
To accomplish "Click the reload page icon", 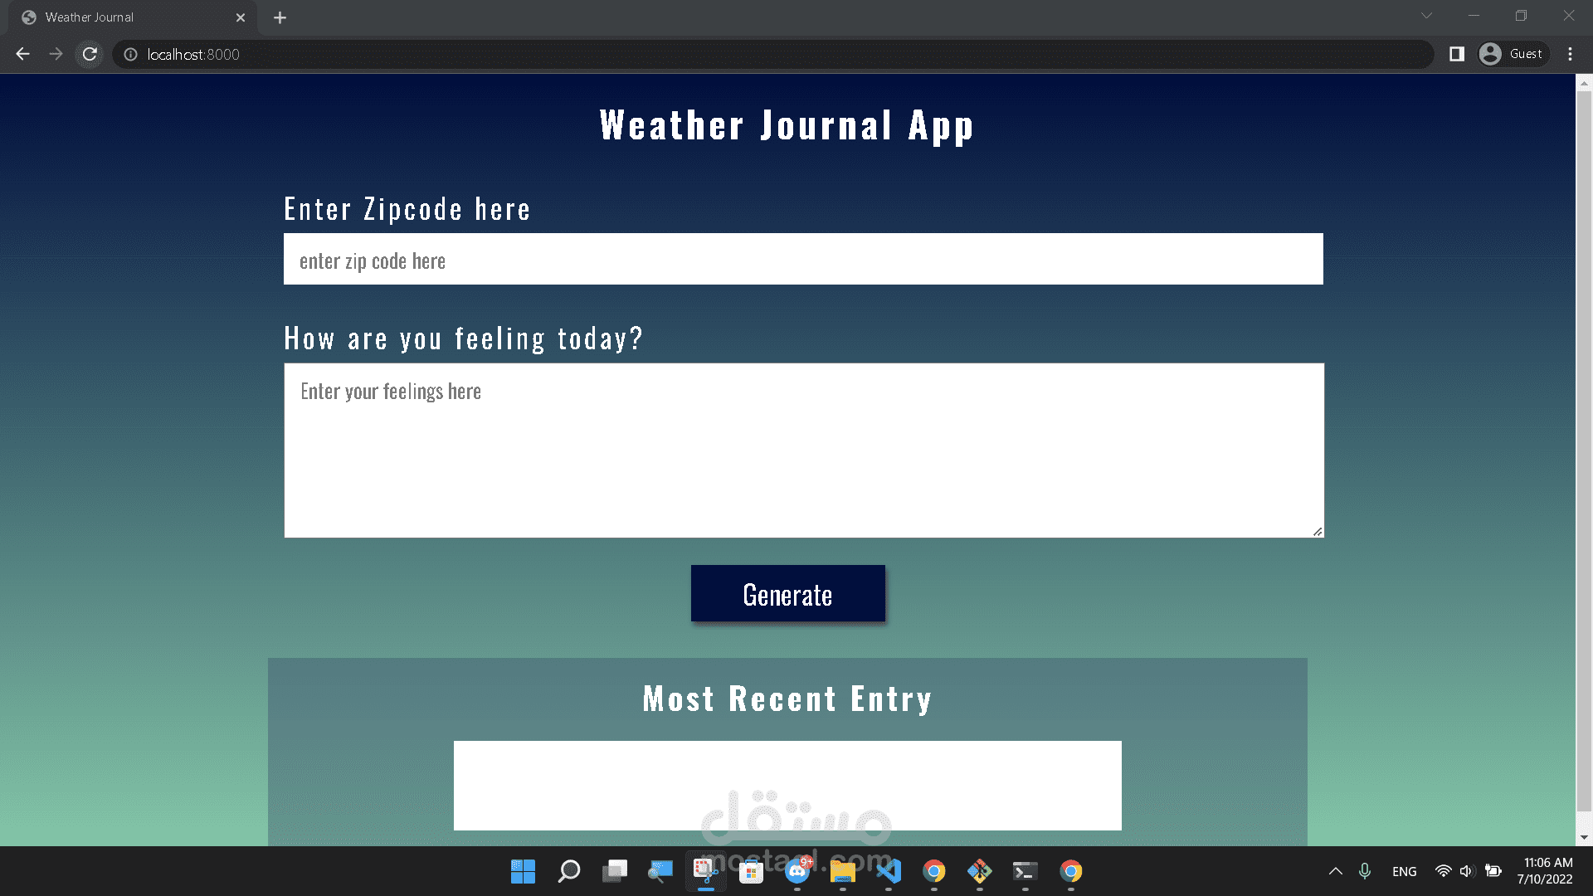I will (92, 55).
